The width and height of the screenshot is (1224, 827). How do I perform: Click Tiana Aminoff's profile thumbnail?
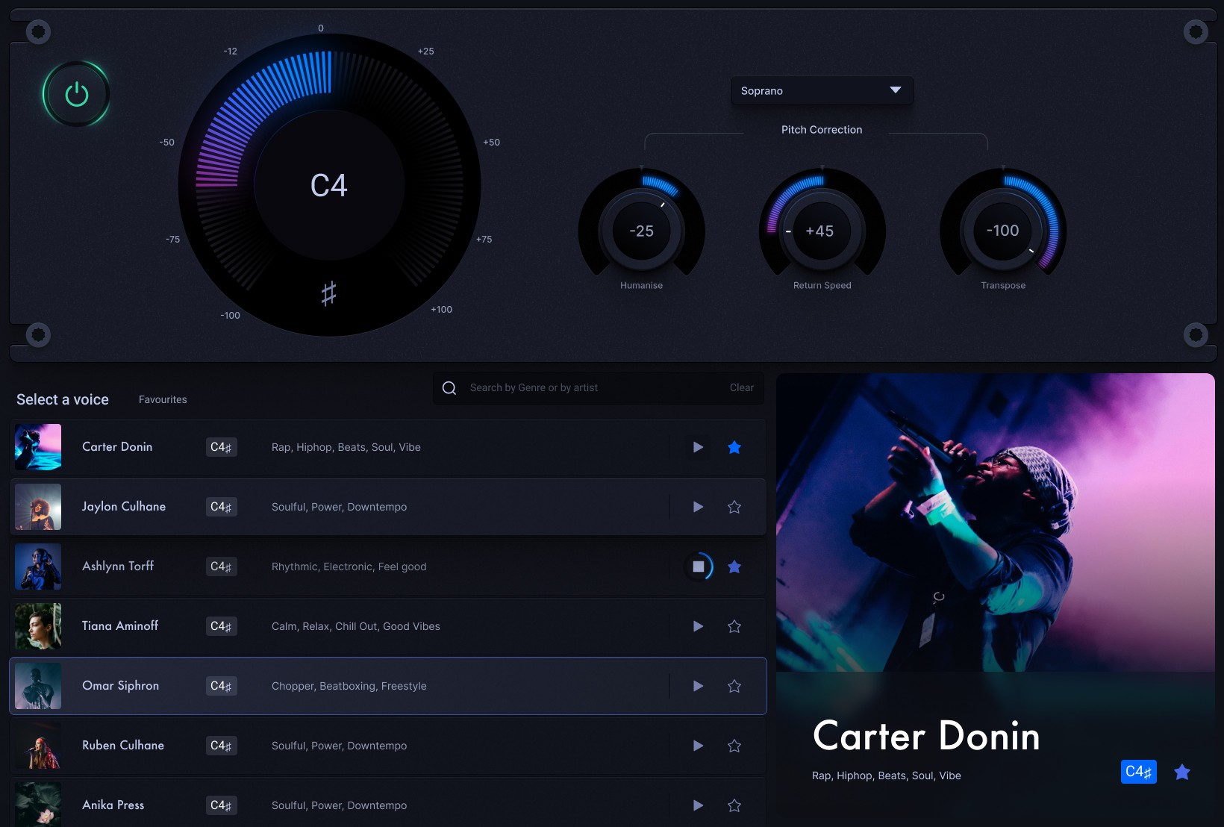37,626
